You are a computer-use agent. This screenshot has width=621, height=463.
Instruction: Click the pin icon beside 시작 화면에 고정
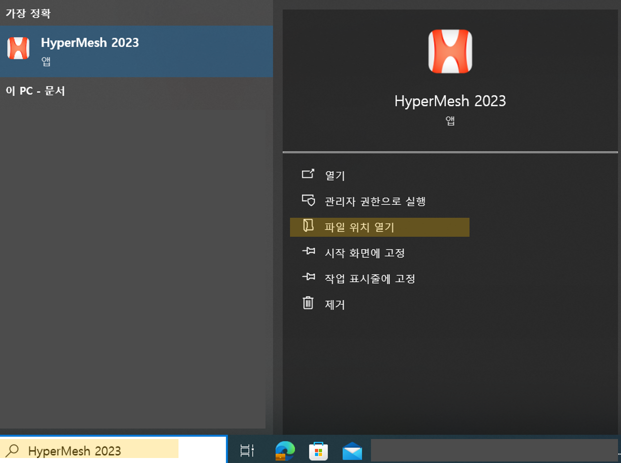[308, 251]
